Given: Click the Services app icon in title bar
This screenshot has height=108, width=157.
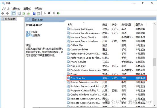Looking at the screenshot, I should click(3, 3).
